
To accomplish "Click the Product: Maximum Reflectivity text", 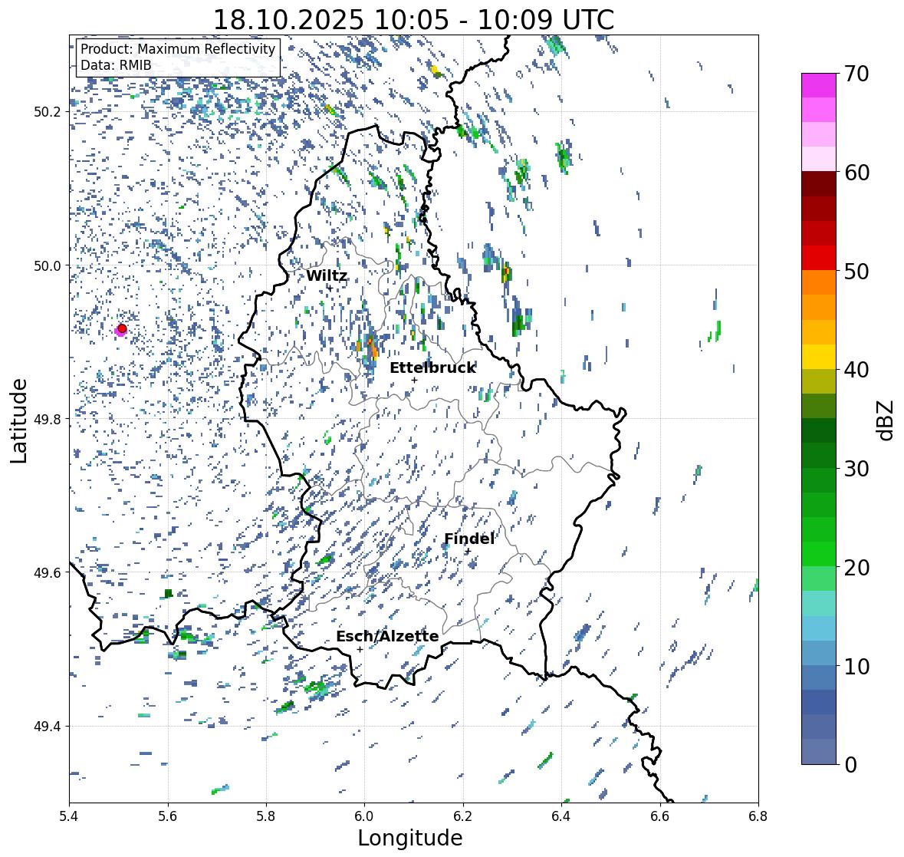I will pyautogui.click(x=178, y=49).
